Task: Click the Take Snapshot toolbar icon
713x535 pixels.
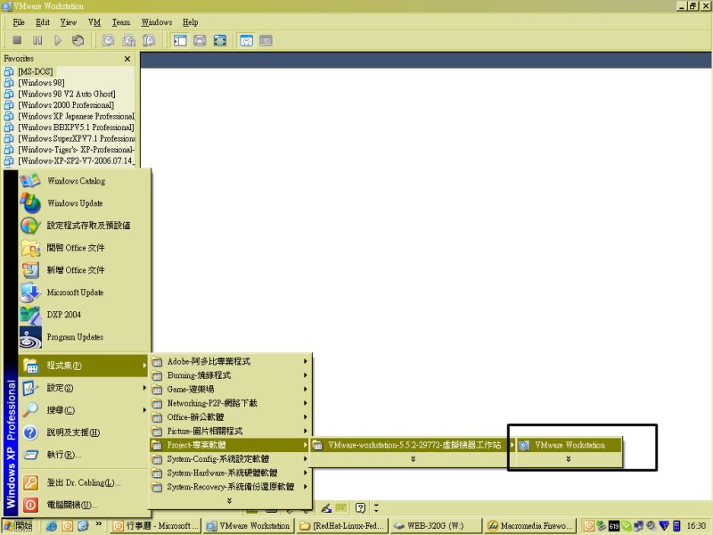Action: 108,40
